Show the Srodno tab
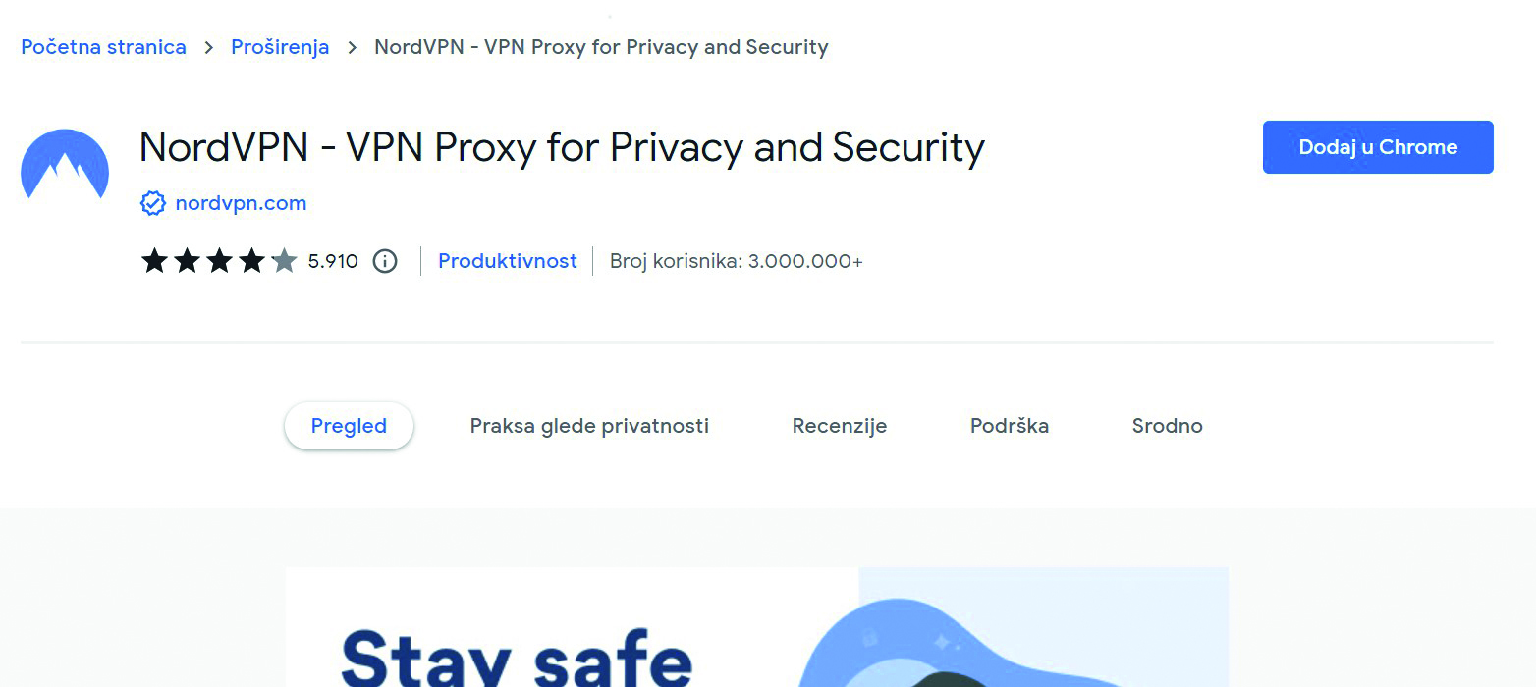1536x687 pixels. pos(1167,426)
